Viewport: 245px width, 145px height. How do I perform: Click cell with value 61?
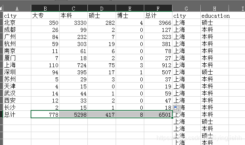[73, 51]
